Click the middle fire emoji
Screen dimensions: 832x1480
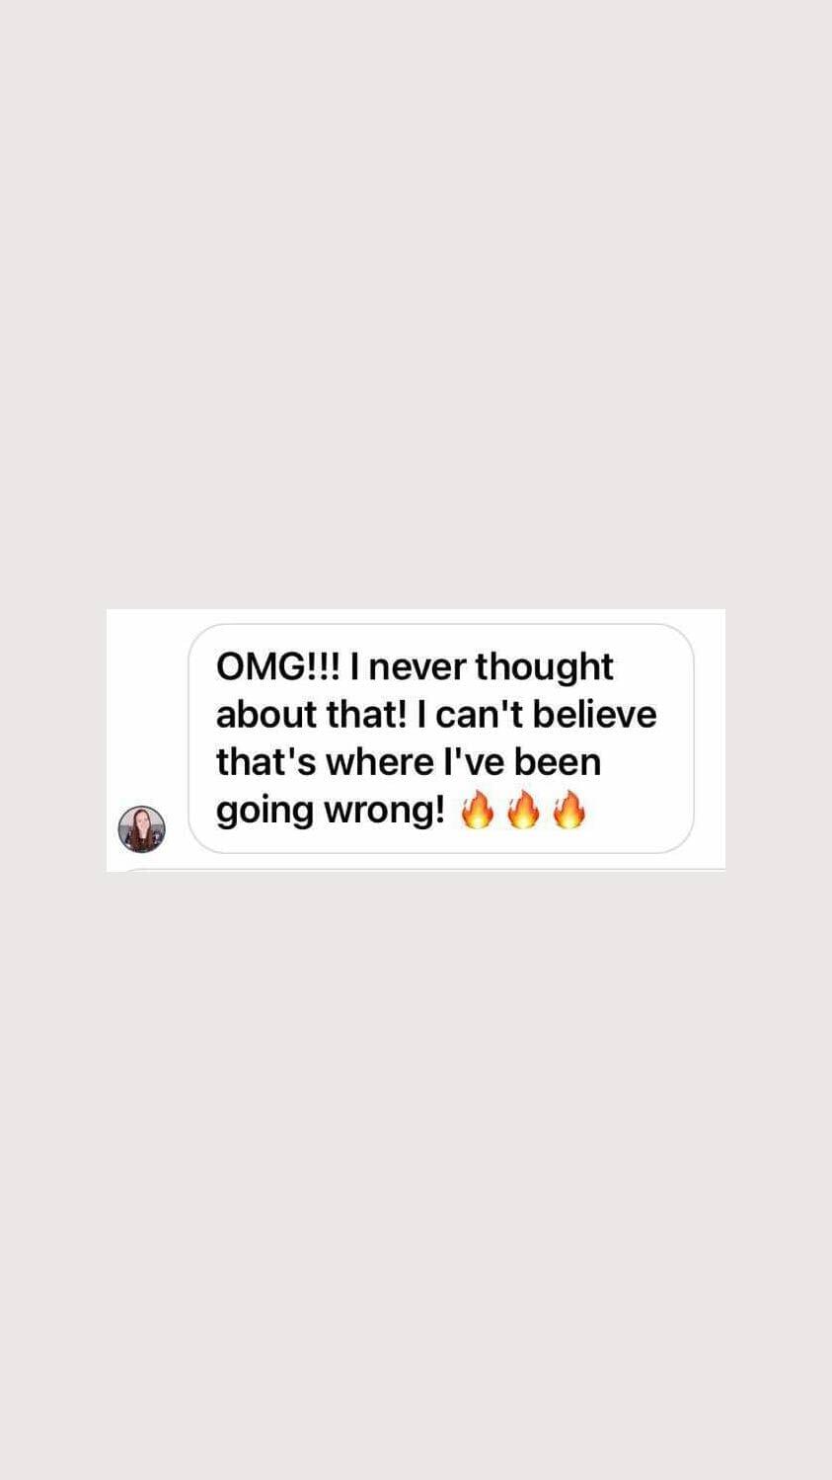point(523,810)
